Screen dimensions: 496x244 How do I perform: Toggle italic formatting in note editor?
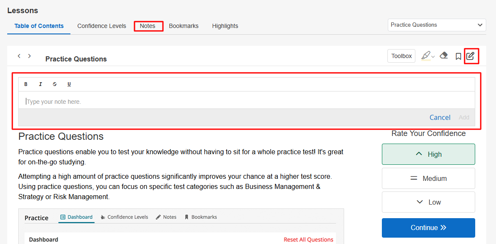click(x=40, y=84)
